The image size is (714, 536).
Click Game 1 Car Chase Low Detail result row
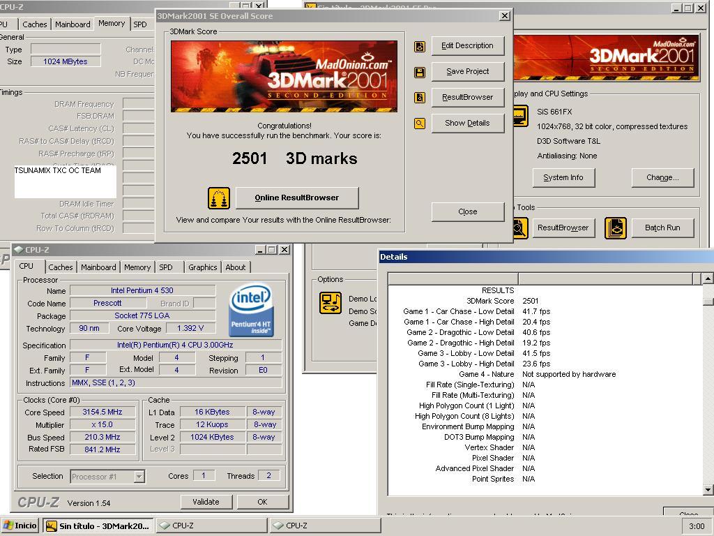pyautogui.click(x=477, y=311)
